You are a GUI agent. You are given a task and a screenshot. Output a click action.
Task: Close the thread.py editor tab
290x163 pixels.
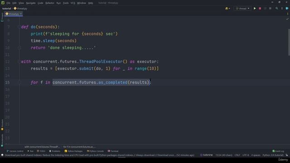21,14
